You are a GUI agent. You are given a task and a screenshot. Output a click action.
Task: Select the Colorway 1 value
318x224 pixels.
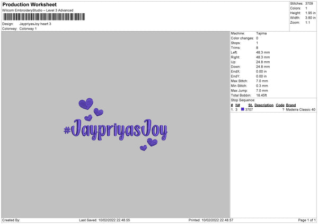[x=28, y=29]
